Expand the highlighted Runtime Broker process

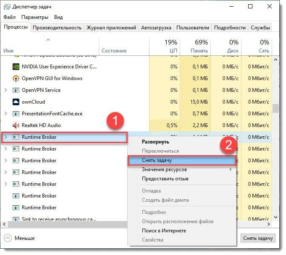pyautogui.click(x=5, y=137)
